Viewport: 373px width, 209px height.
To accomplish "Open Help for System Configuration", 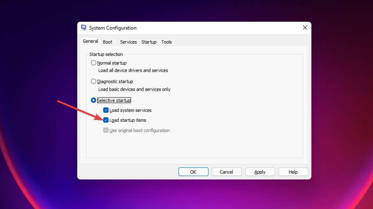I will (293, 172).
